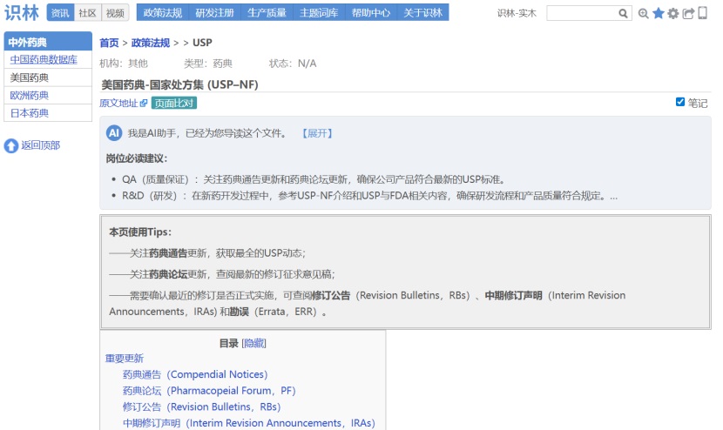The height and width of the screenshot is (430, 723).
Task: Expand the AI summary with 展开
Action: [317, 134]
